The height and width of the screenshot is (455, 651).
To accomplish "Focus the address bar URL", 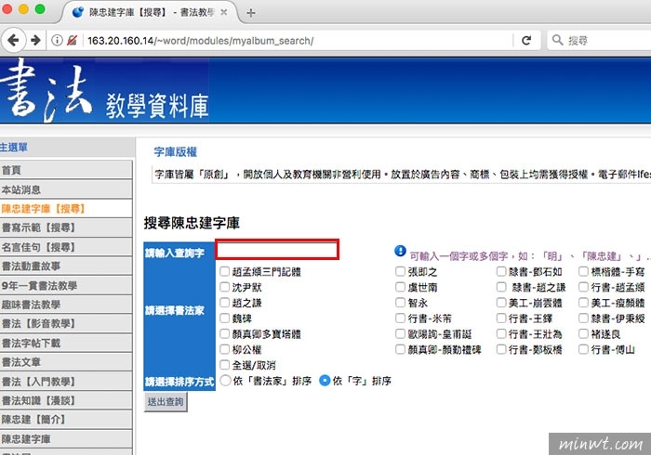I will (299, 41).
